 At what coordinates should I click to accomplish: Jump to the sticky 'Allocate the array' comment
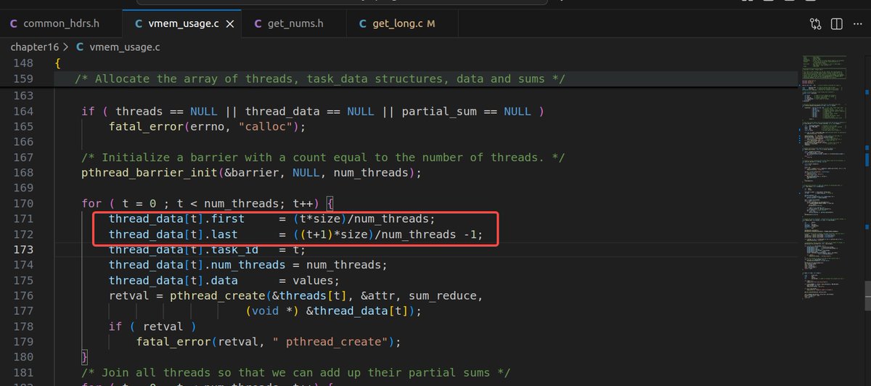320,78
